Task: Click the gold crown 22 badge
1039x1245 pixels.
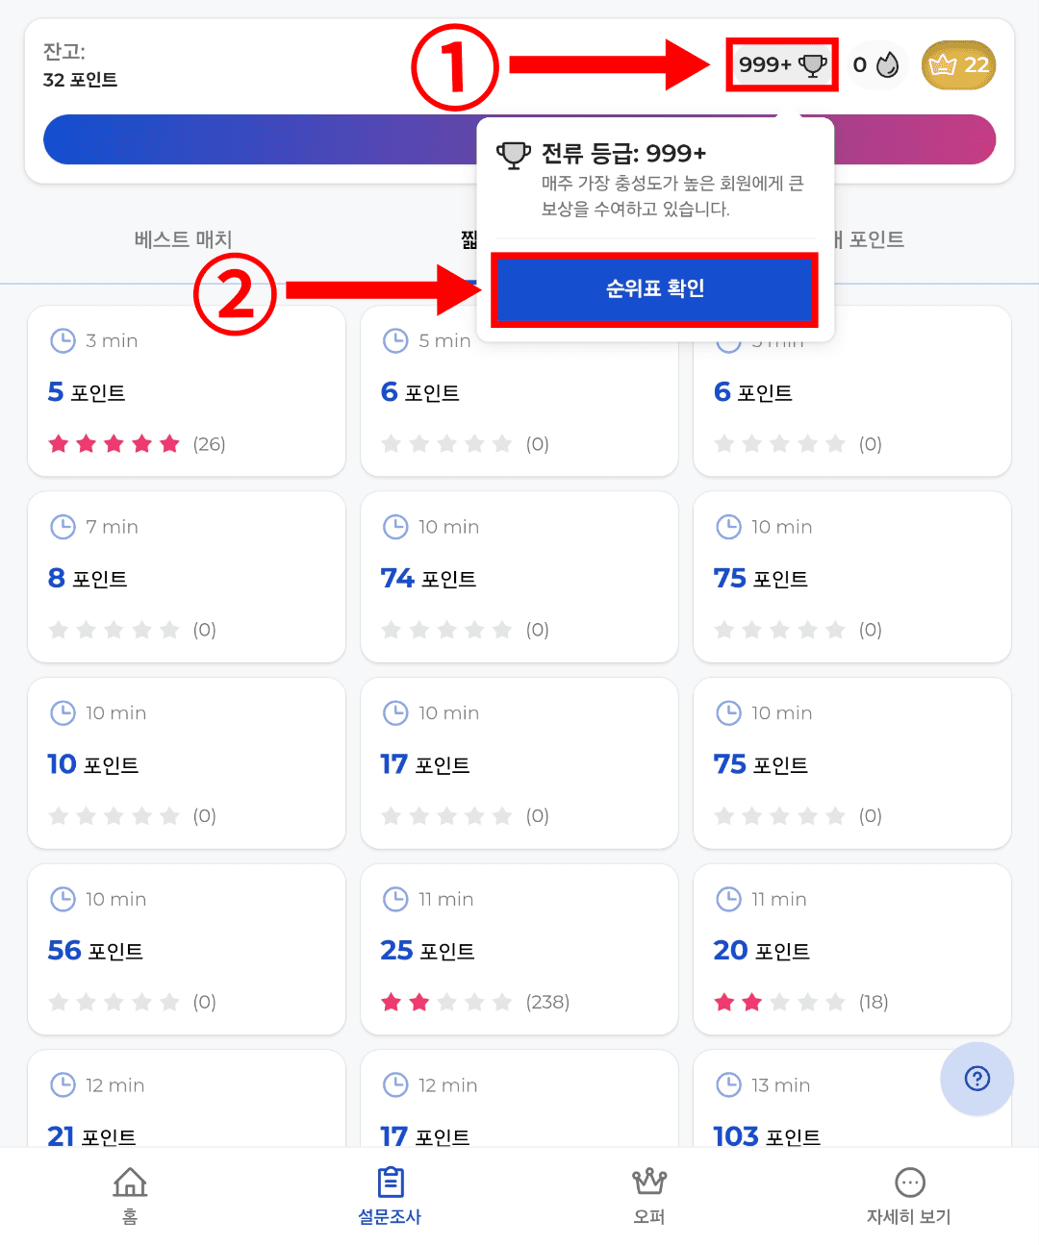Action: point(957,64)
